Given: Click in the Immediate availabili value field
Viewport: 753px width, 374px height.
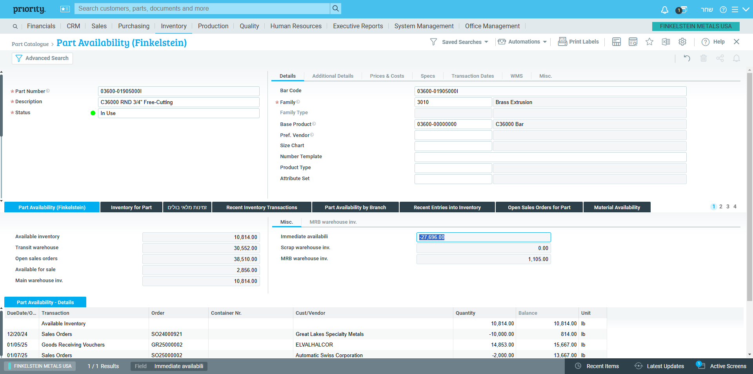Looking at the screenshot, I should [x=484, y=237].
